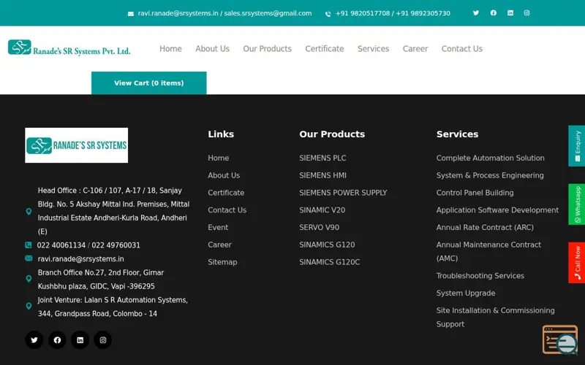
Task: Open SIEMENS POWER SUPPLY product link
Action: coord(343,193)
